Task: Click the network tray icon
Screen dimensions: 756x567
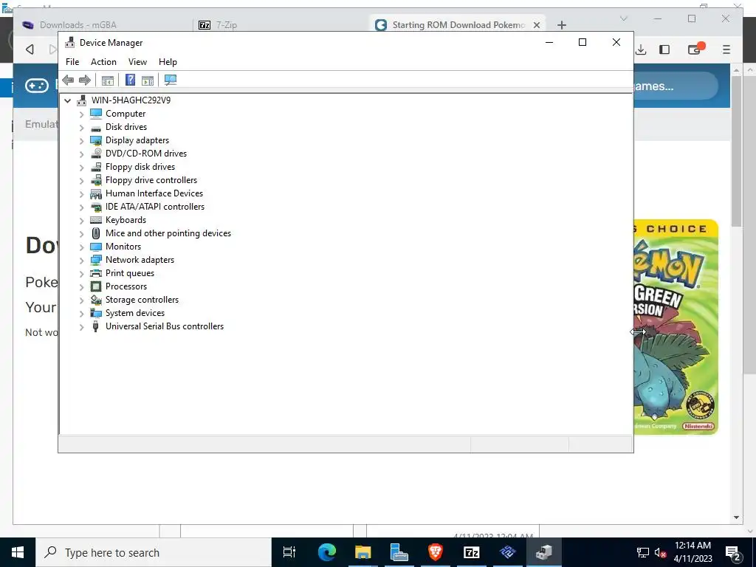Action: tap(643, 552)
